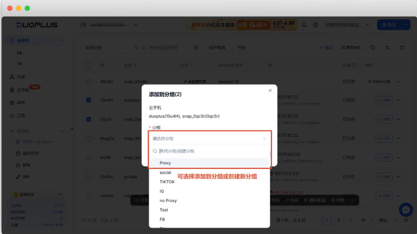Image resolution: width=417 pixels, height=234 pixels.
Task: Select the social group option
Action: coord(210,173)
